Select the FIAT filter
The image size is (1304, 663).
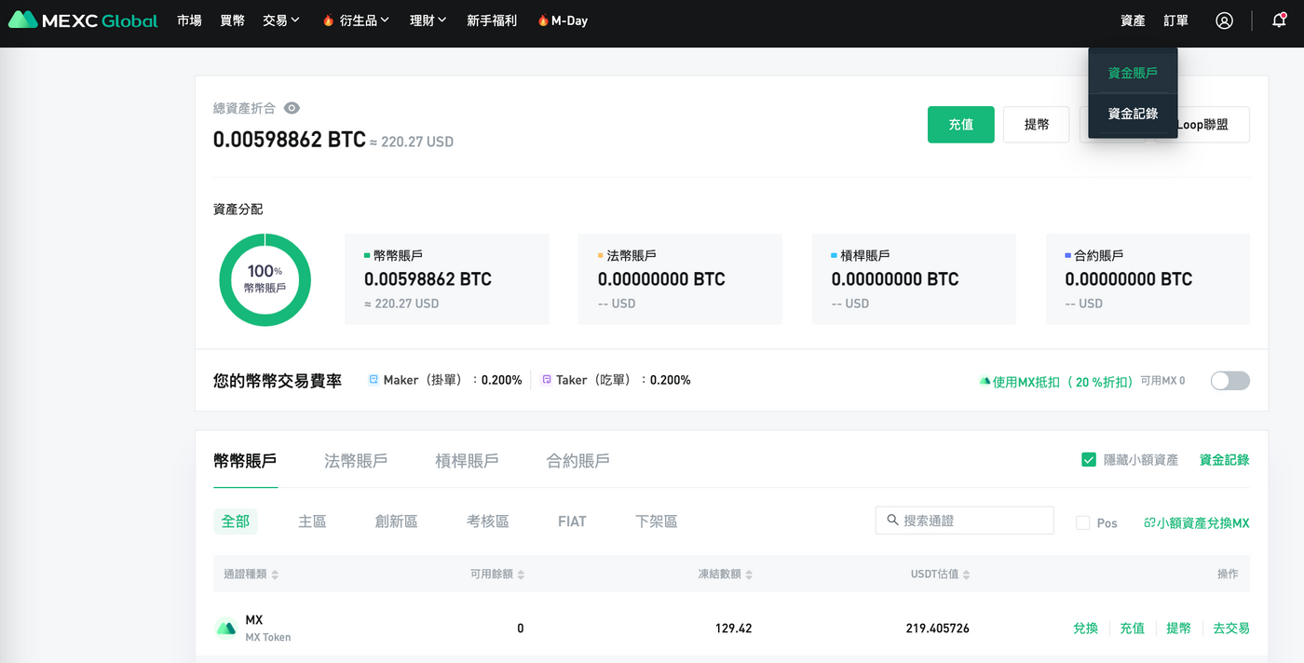(x=572, y=521)
